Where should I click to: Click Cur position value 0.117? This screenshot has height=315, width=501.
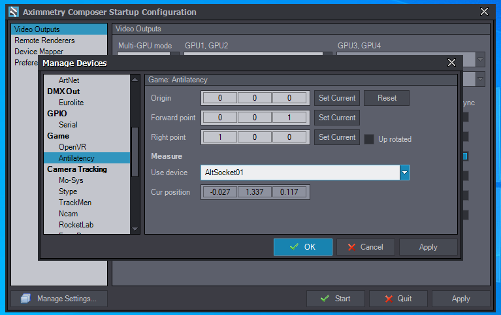tap(289, 192)
